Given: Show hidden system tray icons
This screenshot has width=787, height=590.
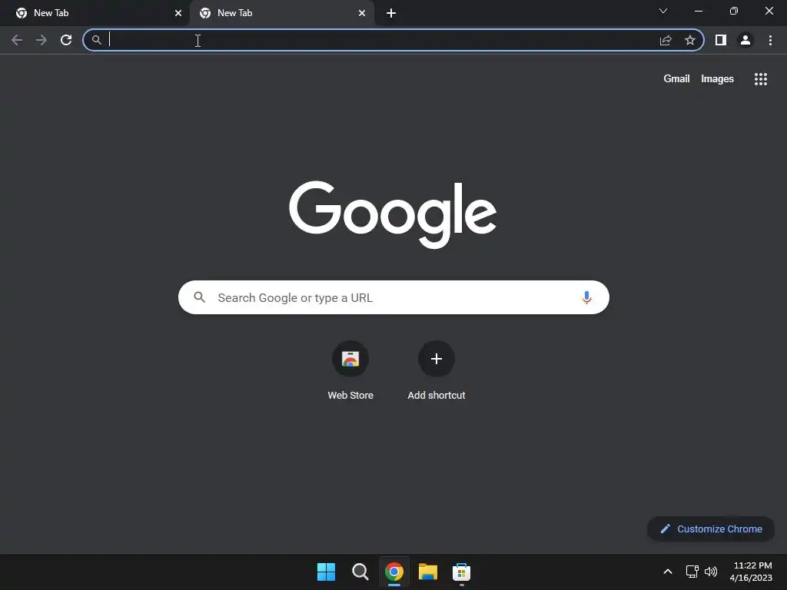Looking at the screenshot, I should tap(668, 572).
